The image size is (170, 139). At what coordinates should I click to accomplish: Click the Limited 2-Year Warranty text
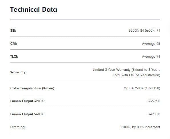(x=112, y=70)
